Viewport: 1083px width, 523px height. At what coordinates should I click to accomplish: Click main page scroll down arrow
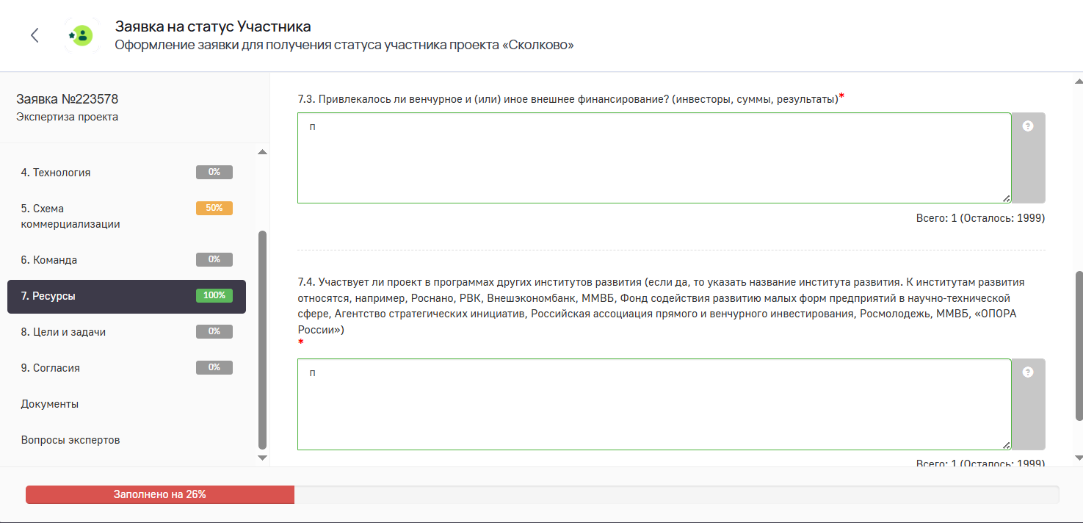(1079, 458)
